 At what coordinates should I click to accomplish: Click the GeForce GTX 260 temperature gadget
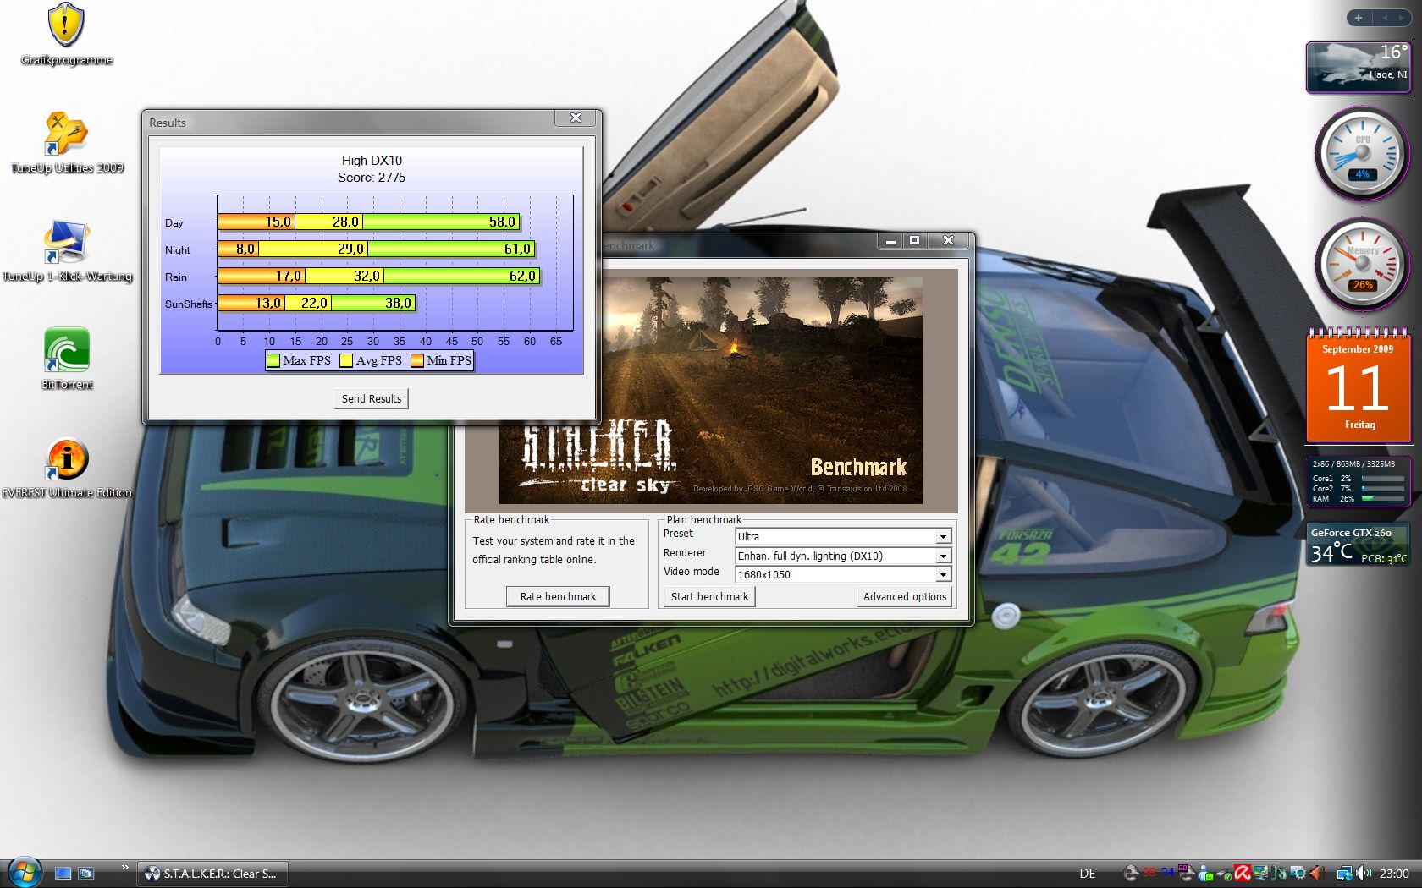pos(1359,545)
